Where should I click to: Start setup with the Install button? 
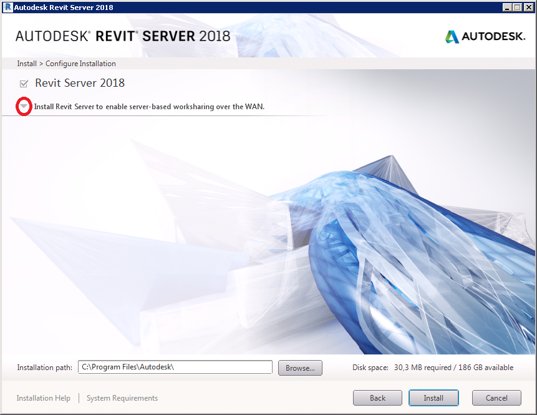pyautogui.click(x=433, y=398)
